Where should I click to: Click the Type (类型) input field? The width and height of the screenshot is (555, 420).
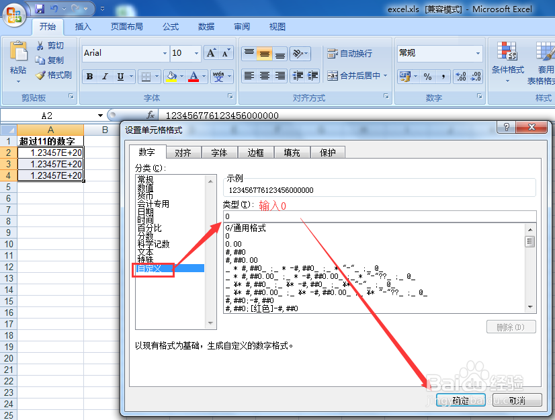click(x=380, y=216)
